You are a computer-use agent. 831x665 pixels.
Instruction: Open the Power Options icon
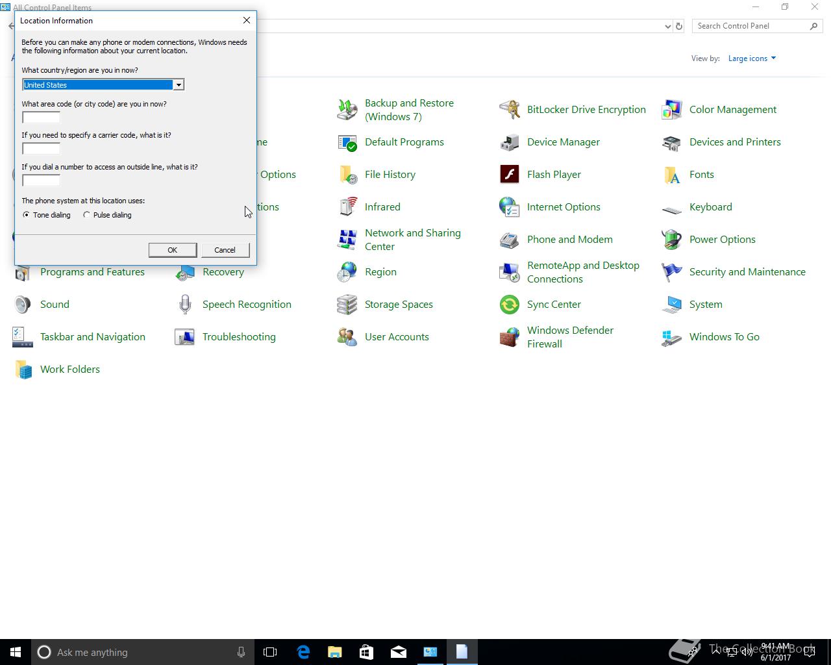pos(672,240)
